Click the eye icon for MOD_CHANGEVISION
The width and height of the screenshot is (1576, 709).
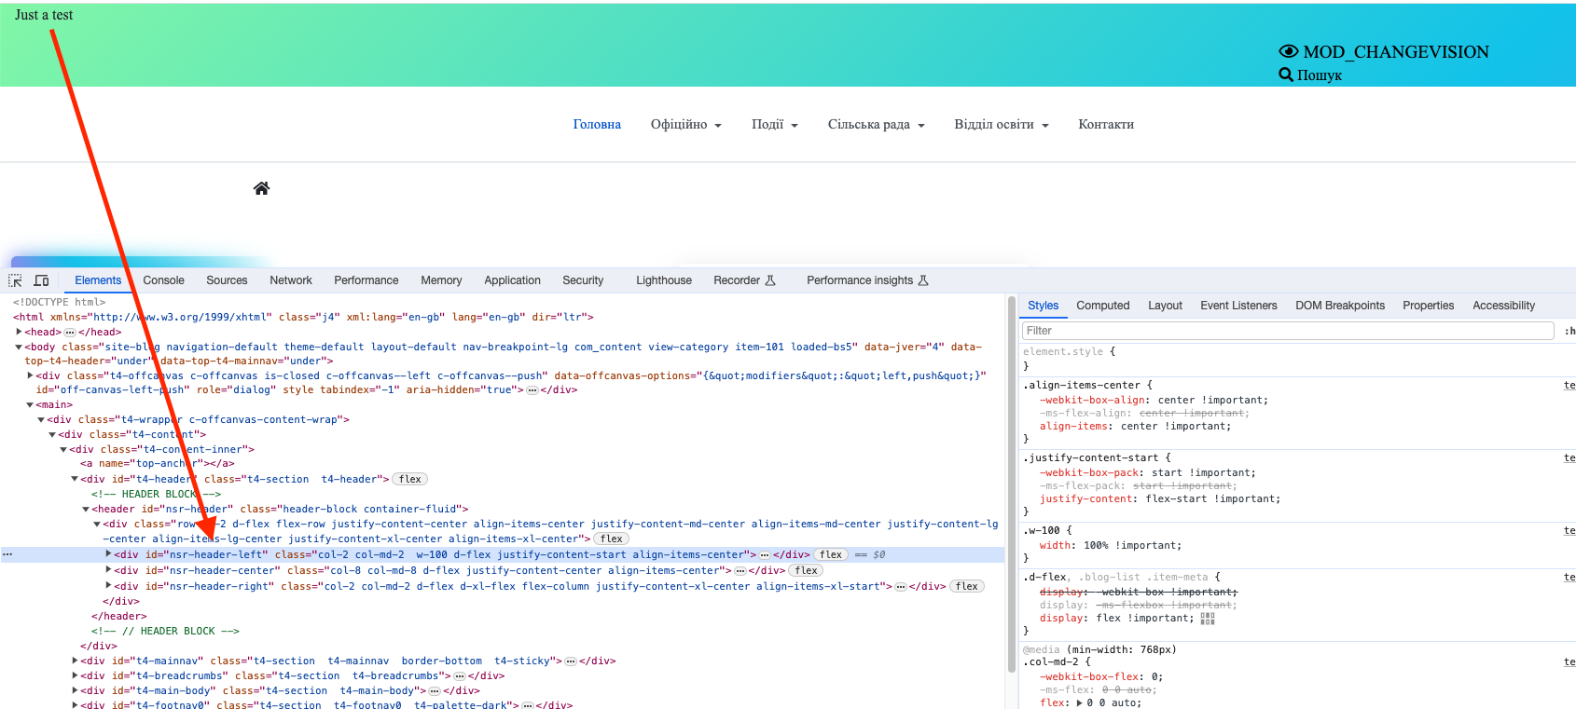point(1289,51)
